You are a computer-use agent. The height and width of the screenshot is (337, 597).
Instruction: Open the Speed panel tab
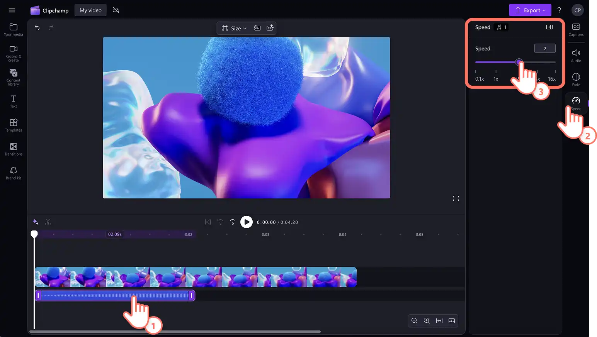coord(576,103)
